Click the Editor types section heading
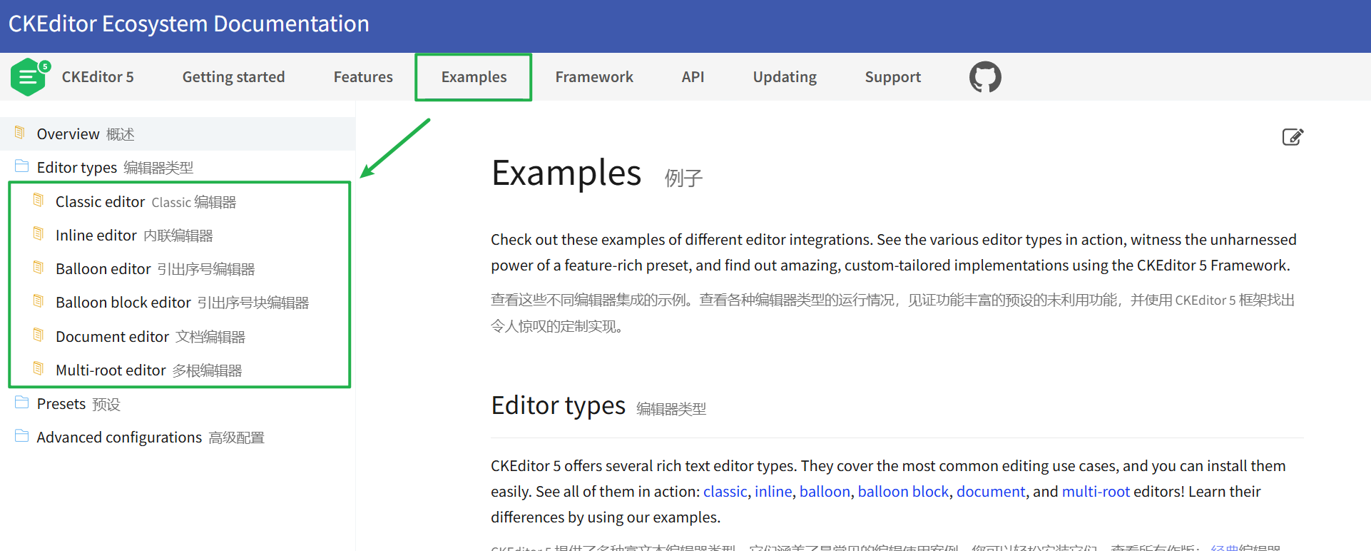 click(559, 405)
